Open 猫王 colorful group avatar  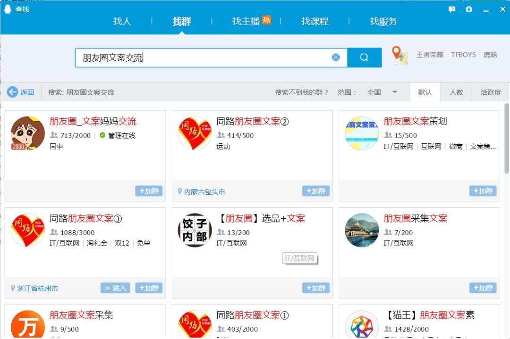[362, 324]
